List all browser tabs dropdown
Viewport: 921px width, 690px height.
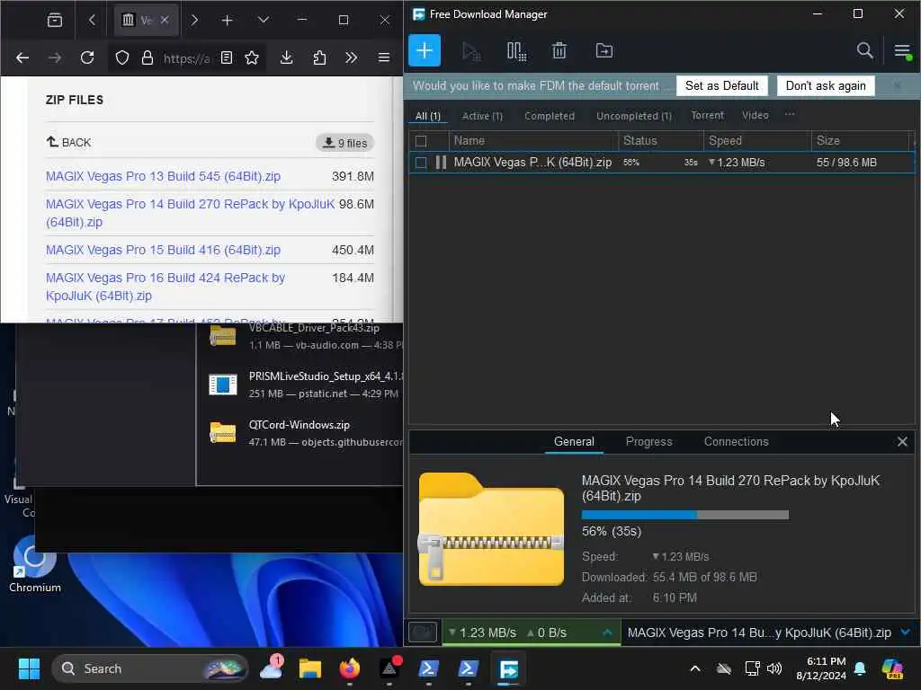pyautogui.click(x=264, y=20)
